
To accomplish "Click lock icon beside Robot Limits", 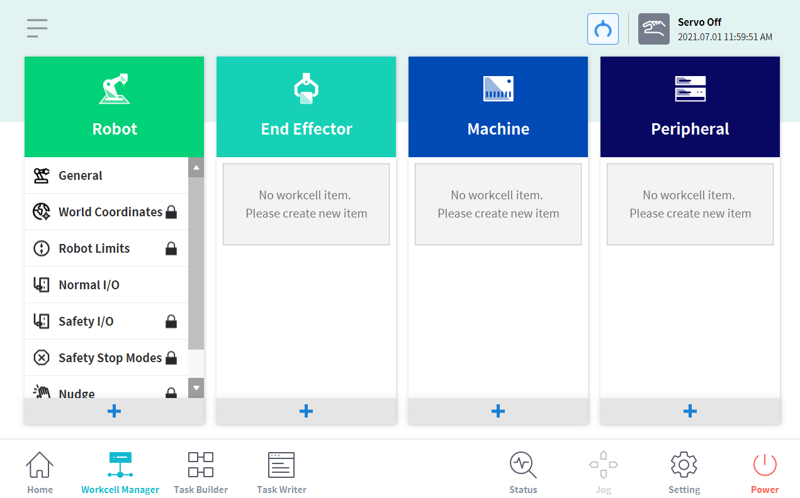I will coord(171,249).
